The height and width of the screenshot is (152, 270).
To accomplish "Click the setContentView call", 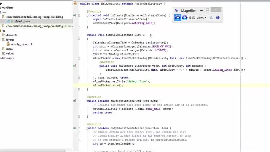I will click(x=104, y=23).
